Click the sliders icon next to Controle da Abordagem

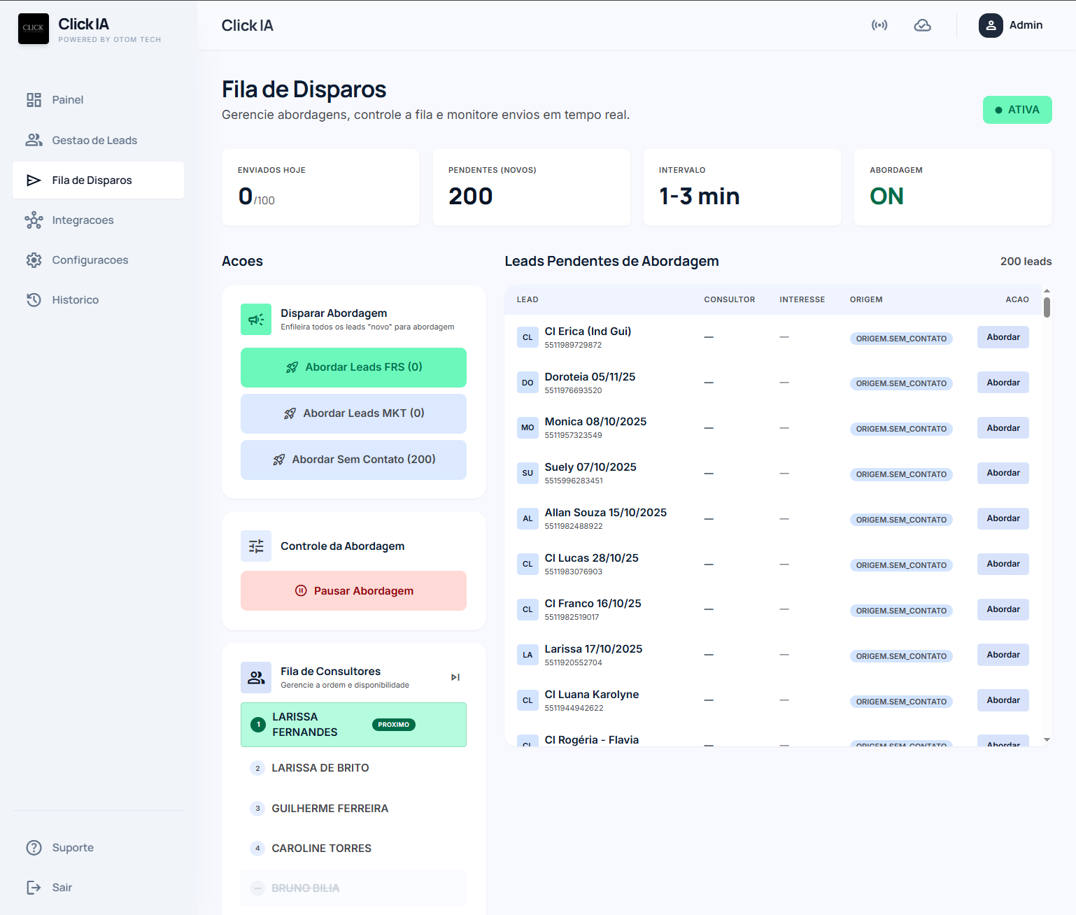point(255,546)
